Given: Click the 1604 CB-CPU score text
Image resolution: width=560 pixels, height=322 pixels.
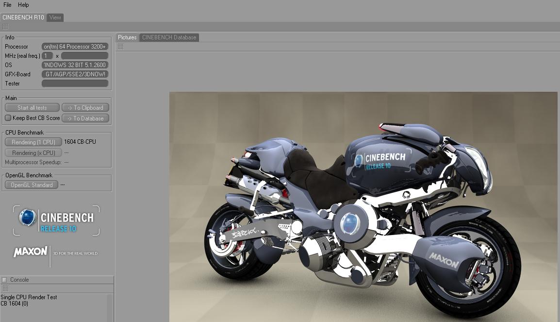Looking at the screenshot, I should pos(80,142).
